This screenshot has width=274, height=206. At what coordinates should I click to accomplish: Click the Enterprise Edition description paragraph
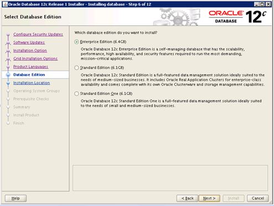coord(163,54)
